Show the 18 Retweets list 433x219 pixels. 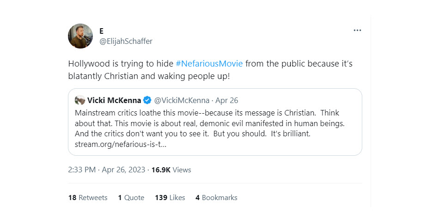click(88, 197)
